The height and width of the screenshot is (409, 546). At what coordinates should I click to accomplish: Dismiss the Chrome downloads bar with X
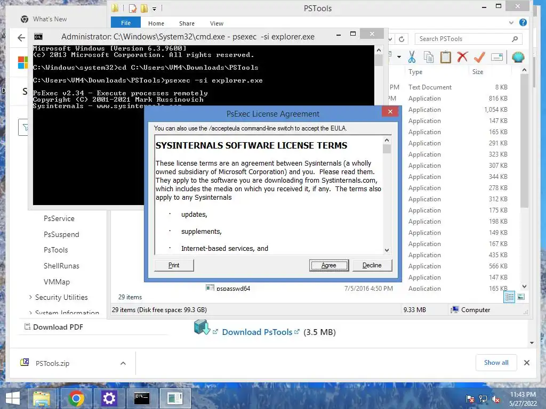coord(526,363)
